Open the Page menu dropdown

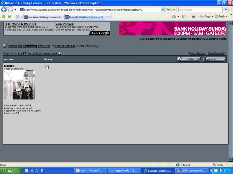tap(208, 17)
